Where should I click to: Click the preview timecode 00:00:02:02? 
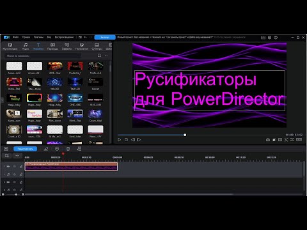point(294,135)
